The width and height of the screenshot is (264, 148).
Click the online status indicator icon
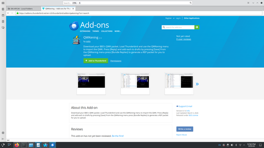pos(8,140)
